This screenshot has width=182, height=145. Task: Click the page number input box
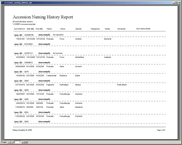(x=18, y=142)
